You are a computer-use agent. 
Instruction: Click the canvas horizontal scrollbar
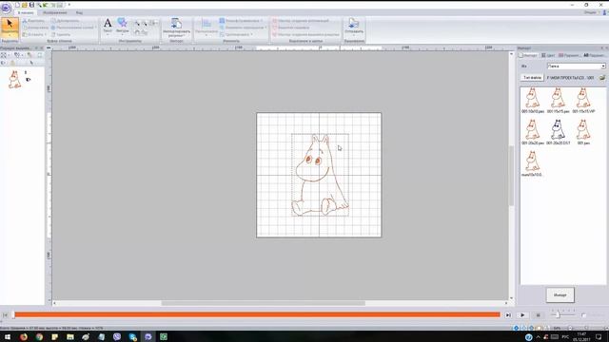(x=264, y=303)
